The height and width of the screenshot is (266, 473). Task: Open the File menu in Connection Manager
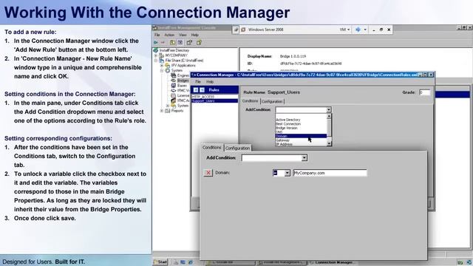(x=198, y=82)
